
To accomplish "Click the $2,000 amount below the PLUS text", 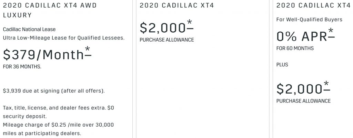I will (300, 89).
